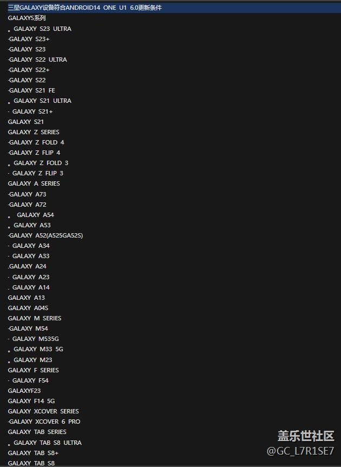This screenshot has height=467, width=341.
Task: Click the GALAXY Z SERIES heading
Action: (34, 132)
